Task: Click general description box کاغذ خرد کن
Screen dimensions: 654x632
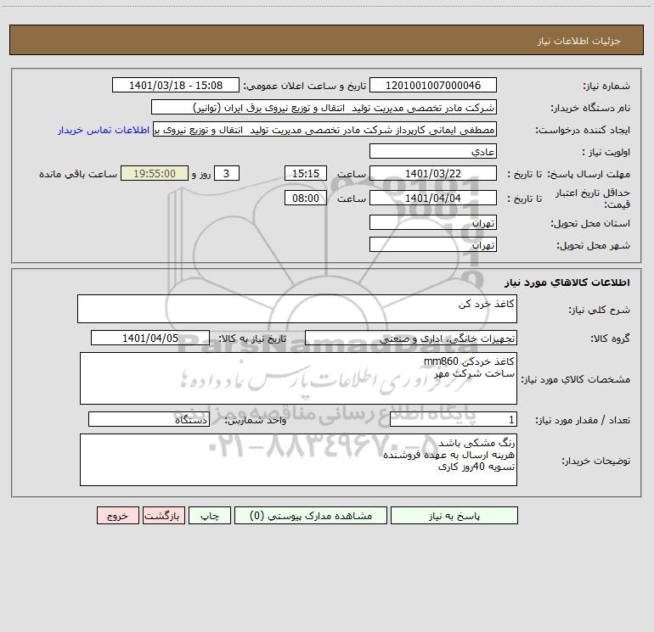Action: [x=297, y=309]
